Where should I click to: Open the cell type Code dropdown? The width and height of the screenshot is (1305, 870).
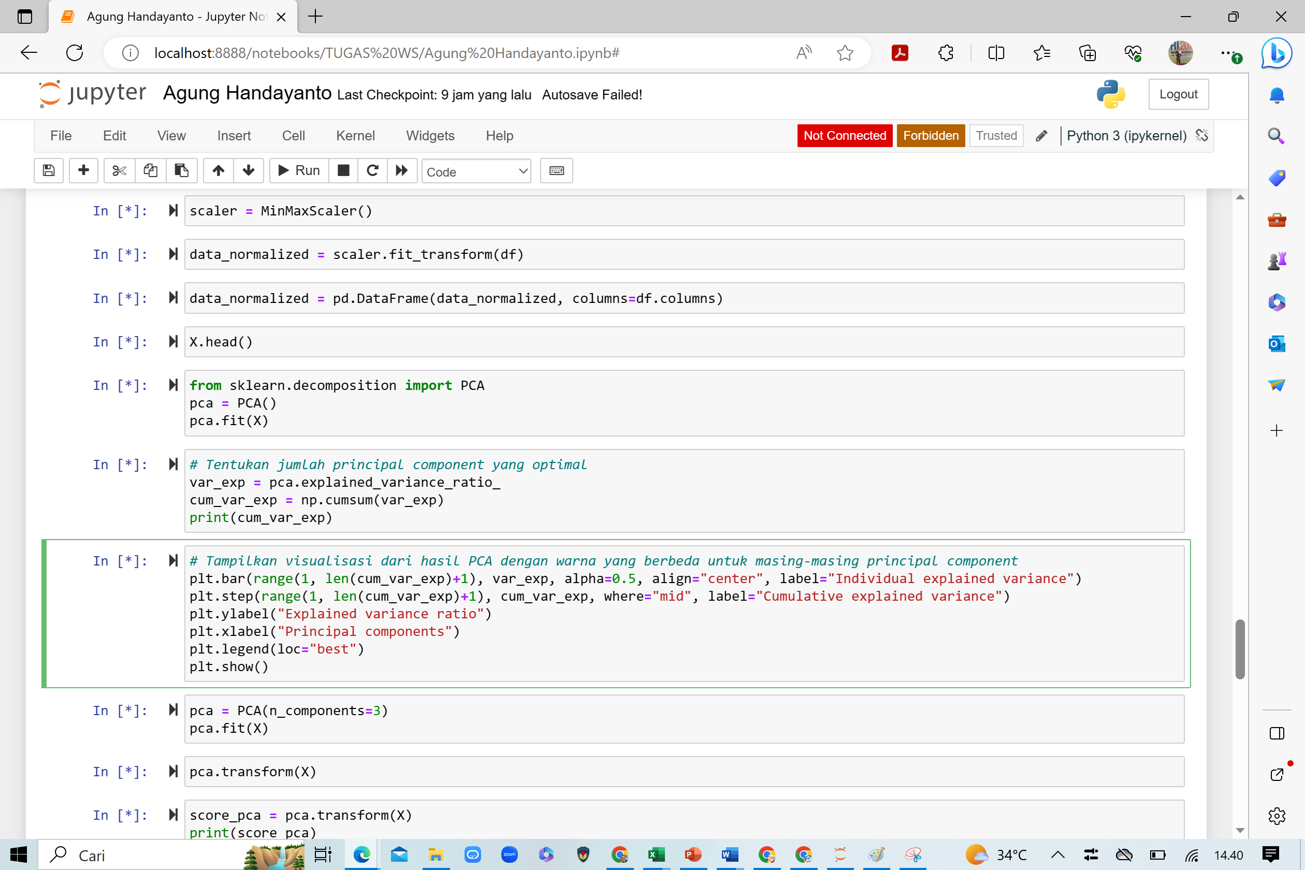(x=476, y=171)
